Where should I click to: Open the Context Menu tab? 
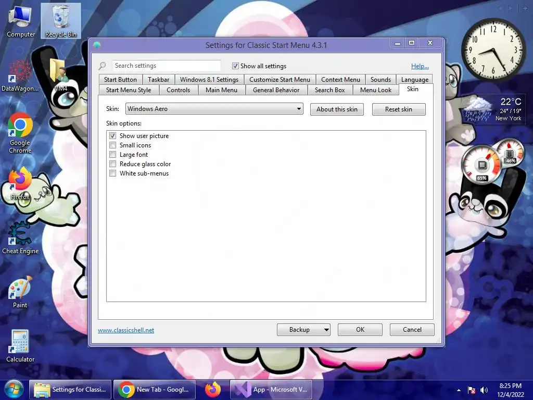[340, 80]
